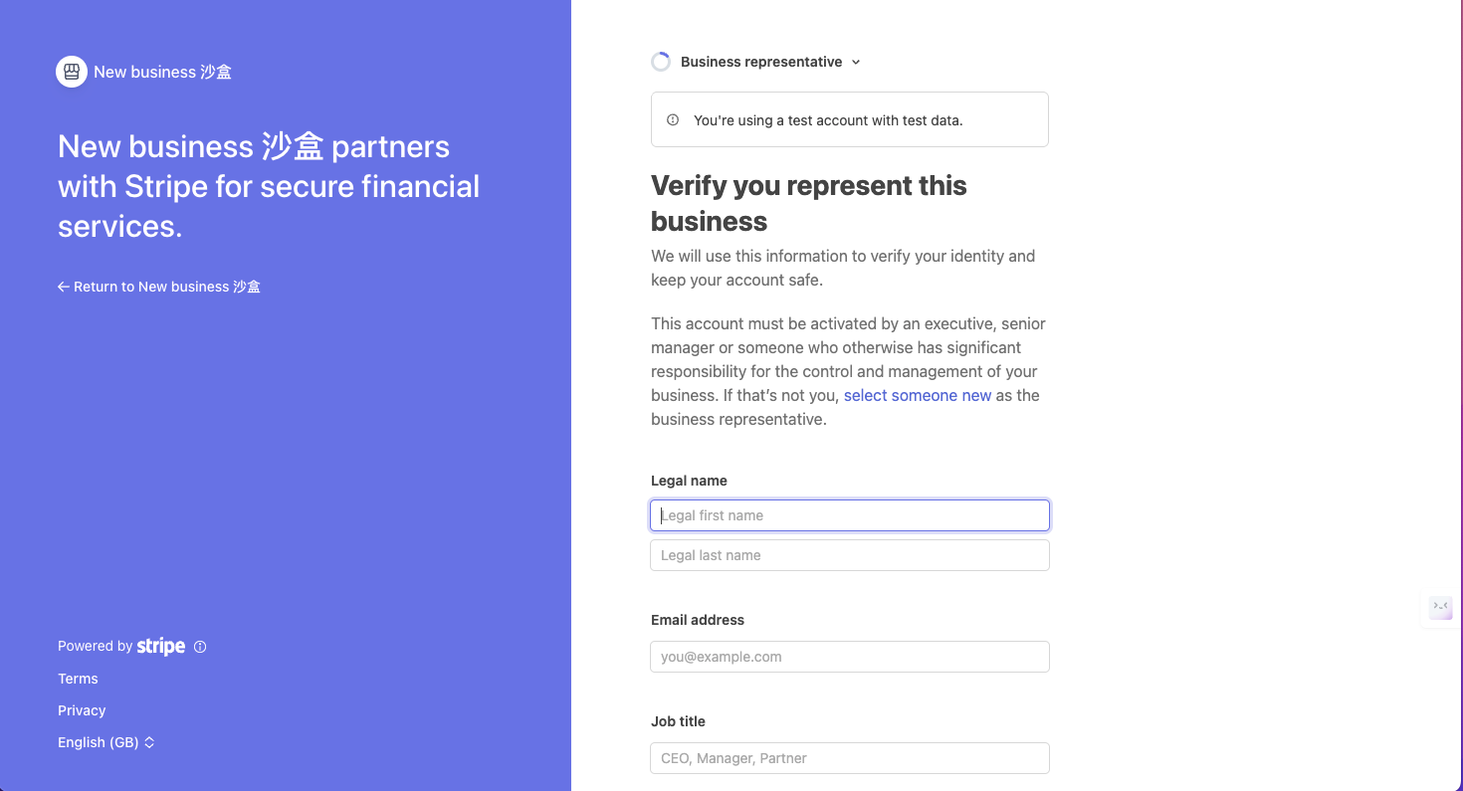Focus the Legal first name field
Image resolution: width=1463 pixels, height=791 pixels.
(850, 515)
